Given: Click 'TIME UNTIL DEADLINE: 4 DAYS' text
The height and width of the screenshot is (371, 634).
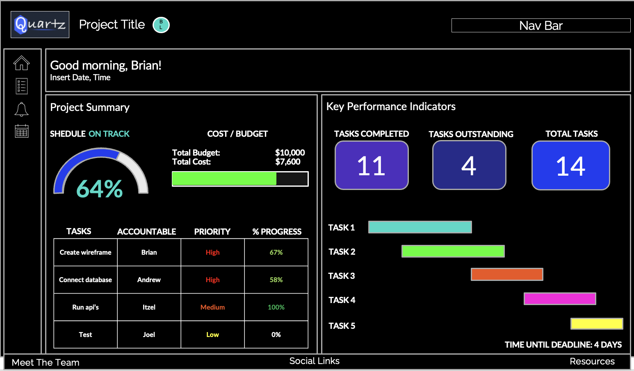Looking at the screenshot, I should pos(563,345).
